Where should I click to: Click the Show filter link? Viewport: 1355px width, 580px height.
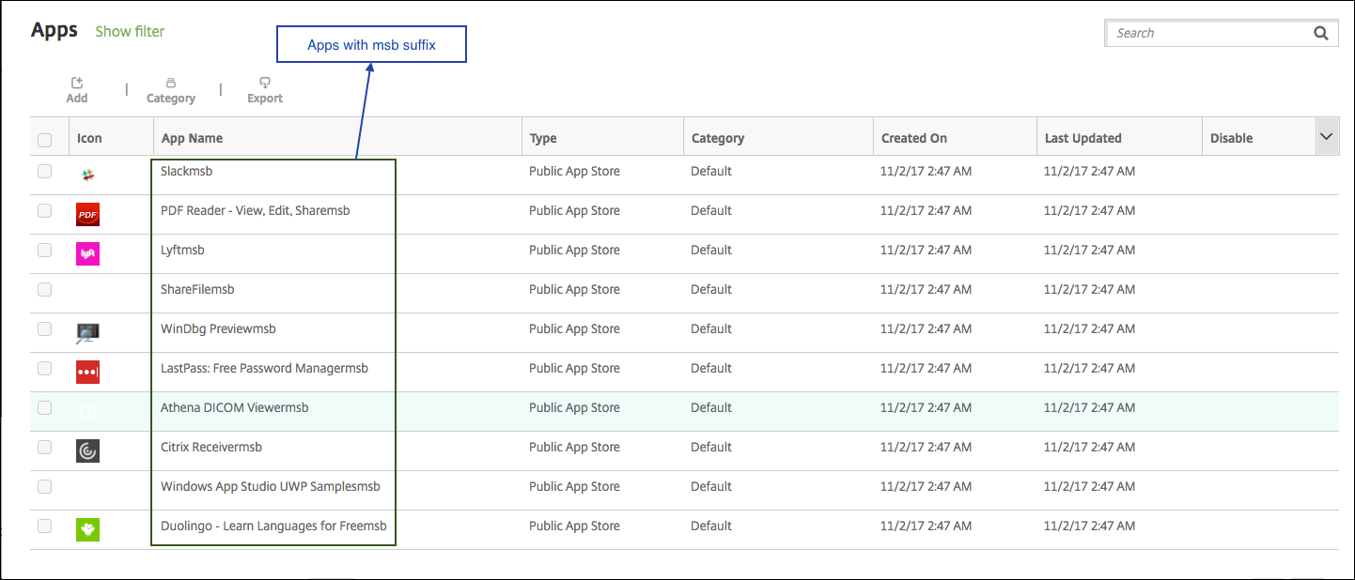(x=130, y=31)
